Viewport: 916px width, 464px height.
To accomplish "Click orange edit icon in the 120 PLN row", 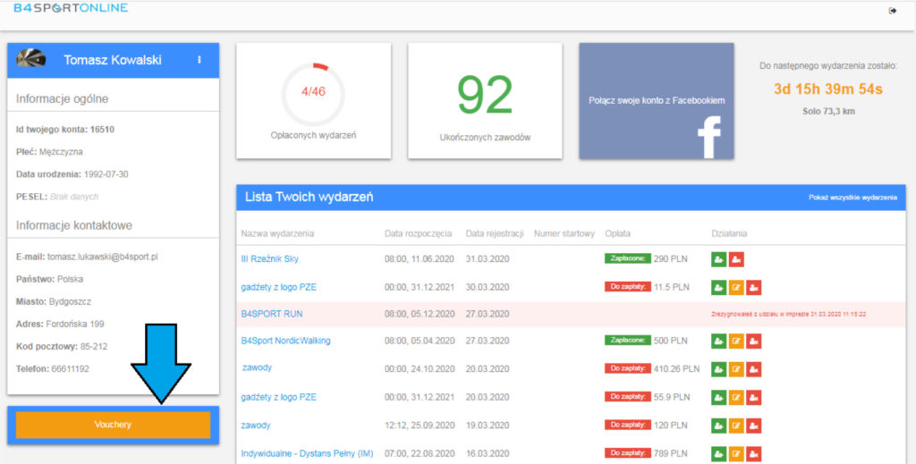I will (x=736, y=426).
